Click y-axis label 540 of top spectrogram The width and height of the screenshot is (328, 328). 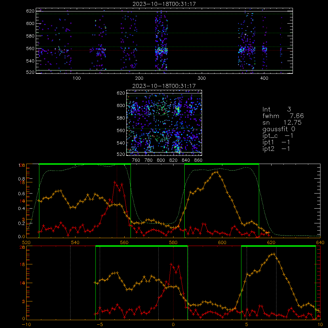pyautogui.click(x=30, y=61)
